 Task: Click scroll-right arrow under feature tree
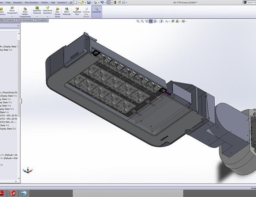pyautogui.click(x=16, y=181)
